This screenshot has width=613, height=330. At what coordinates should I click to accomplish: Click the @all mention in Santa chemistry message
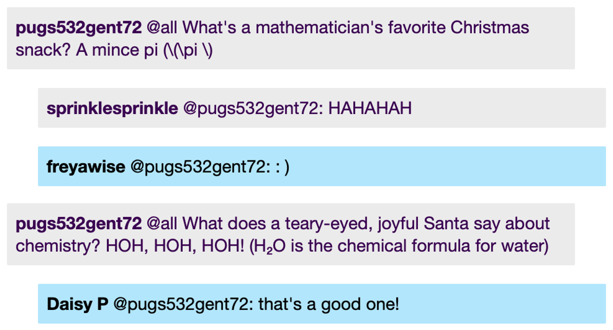[162, 224]
